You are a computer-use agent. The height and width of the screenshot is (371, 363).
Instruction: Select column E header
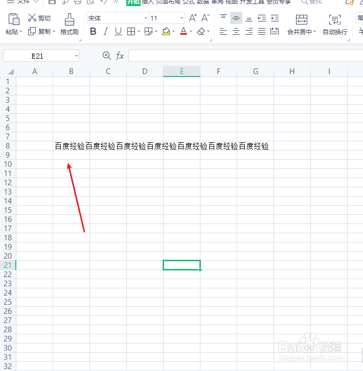click(181, 71)
